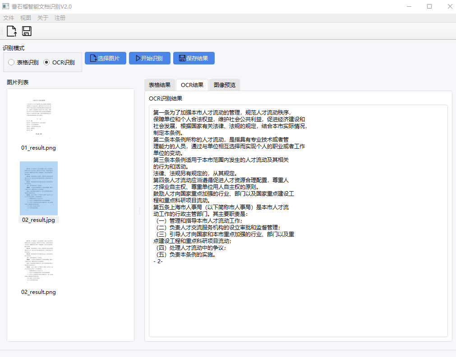
Task: Click the line （四）处理人才流动中的争议
Action: [x=191, y=247]
